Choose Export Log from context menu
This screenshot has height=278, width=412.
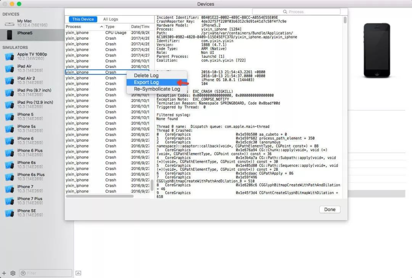click(157, 82)
